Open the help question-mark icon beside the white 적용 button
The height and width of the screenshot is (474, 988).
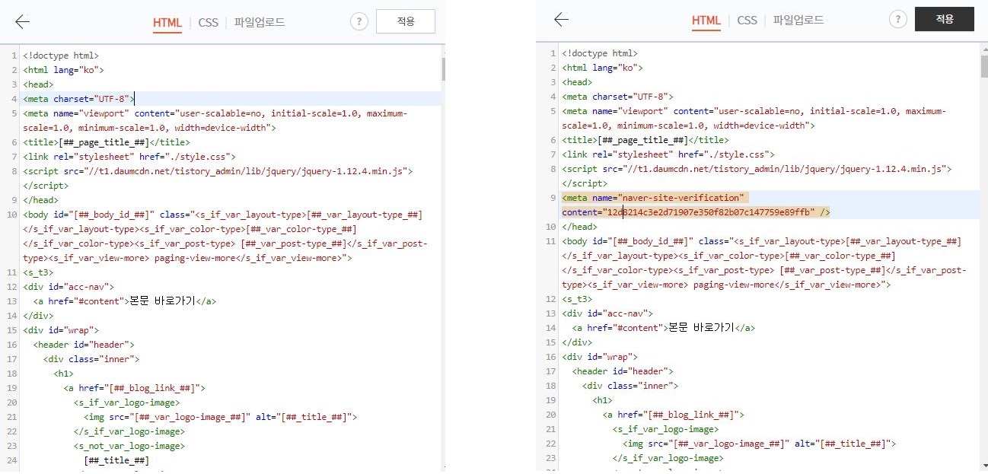click(359, 21)
